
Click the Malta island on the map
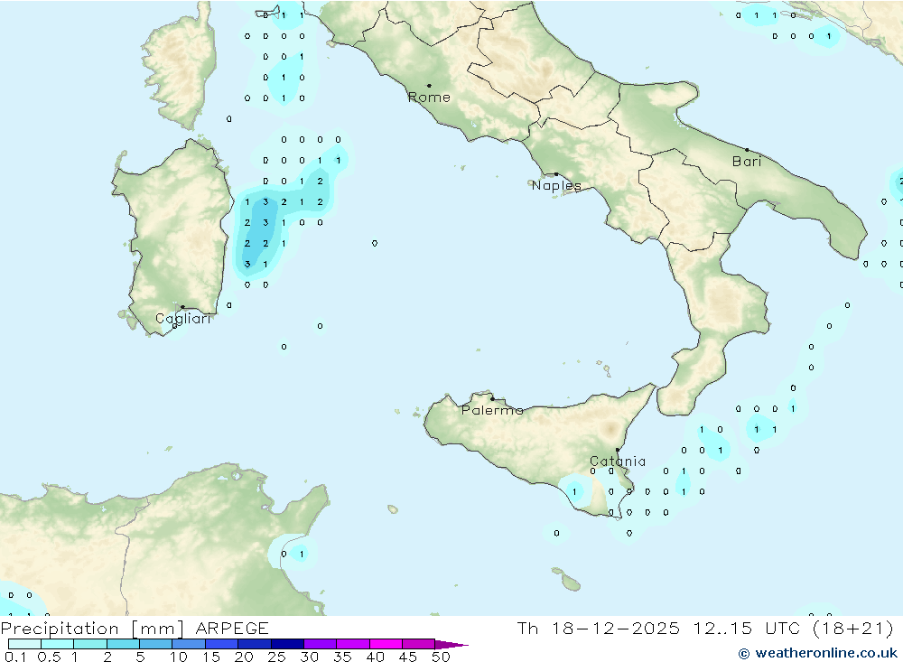570,582
